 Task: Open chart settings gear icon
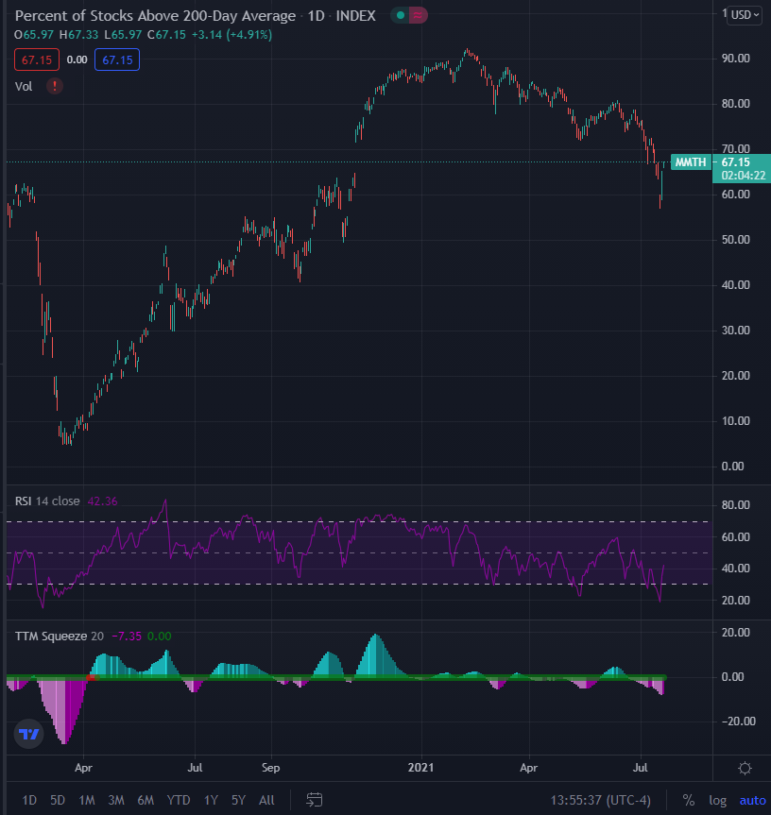[x=745, y=768]
